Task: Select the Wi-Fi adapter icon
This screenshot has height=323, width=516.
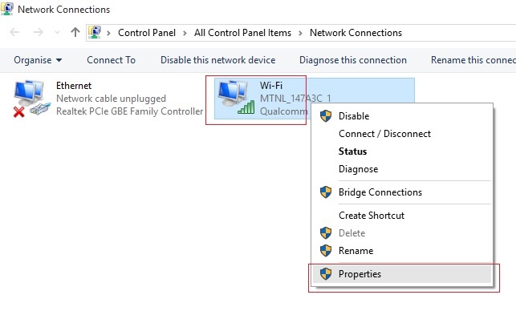Action: coord(236,98)
